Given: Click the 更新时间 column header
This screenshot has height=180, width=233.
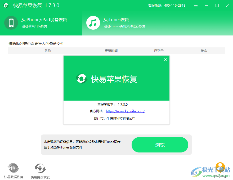Looking at the screenshot, I should click(111, 51).
